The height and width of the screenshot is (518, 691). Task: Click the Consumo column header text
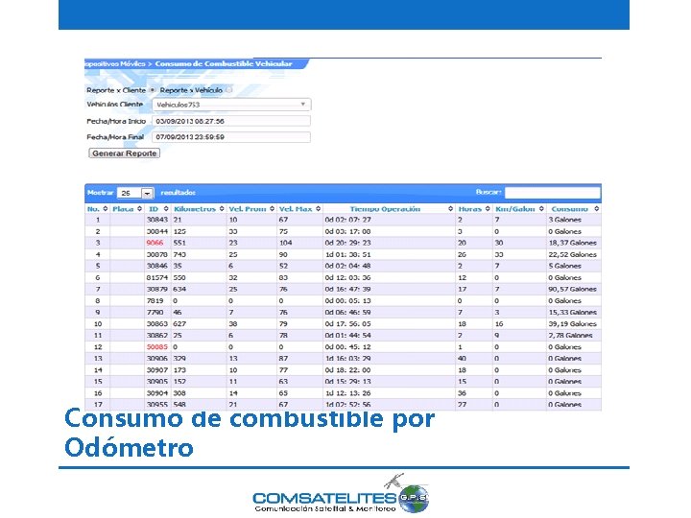[x=569, y=209]
